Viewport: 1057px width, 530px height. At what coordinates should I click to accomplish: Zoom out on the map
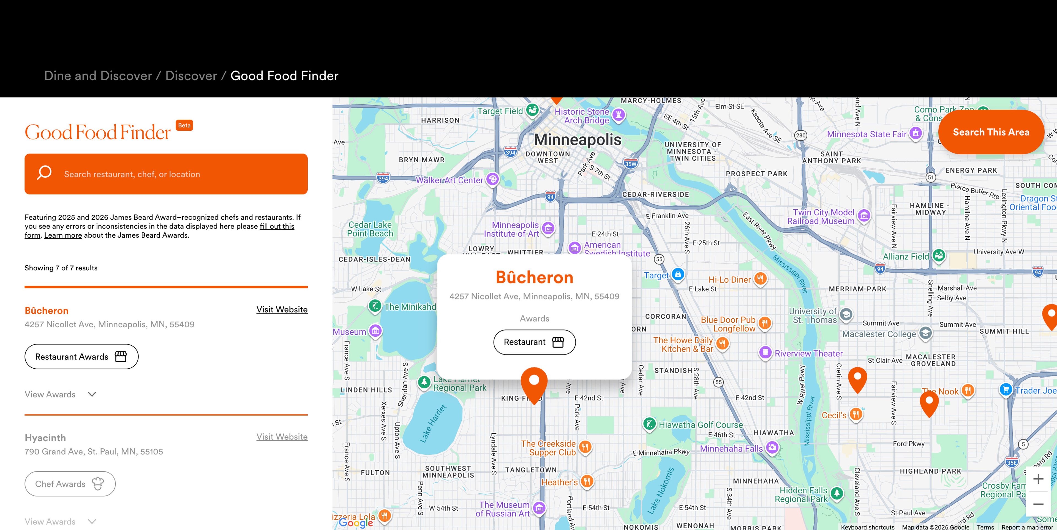[x=1039, y=504]
